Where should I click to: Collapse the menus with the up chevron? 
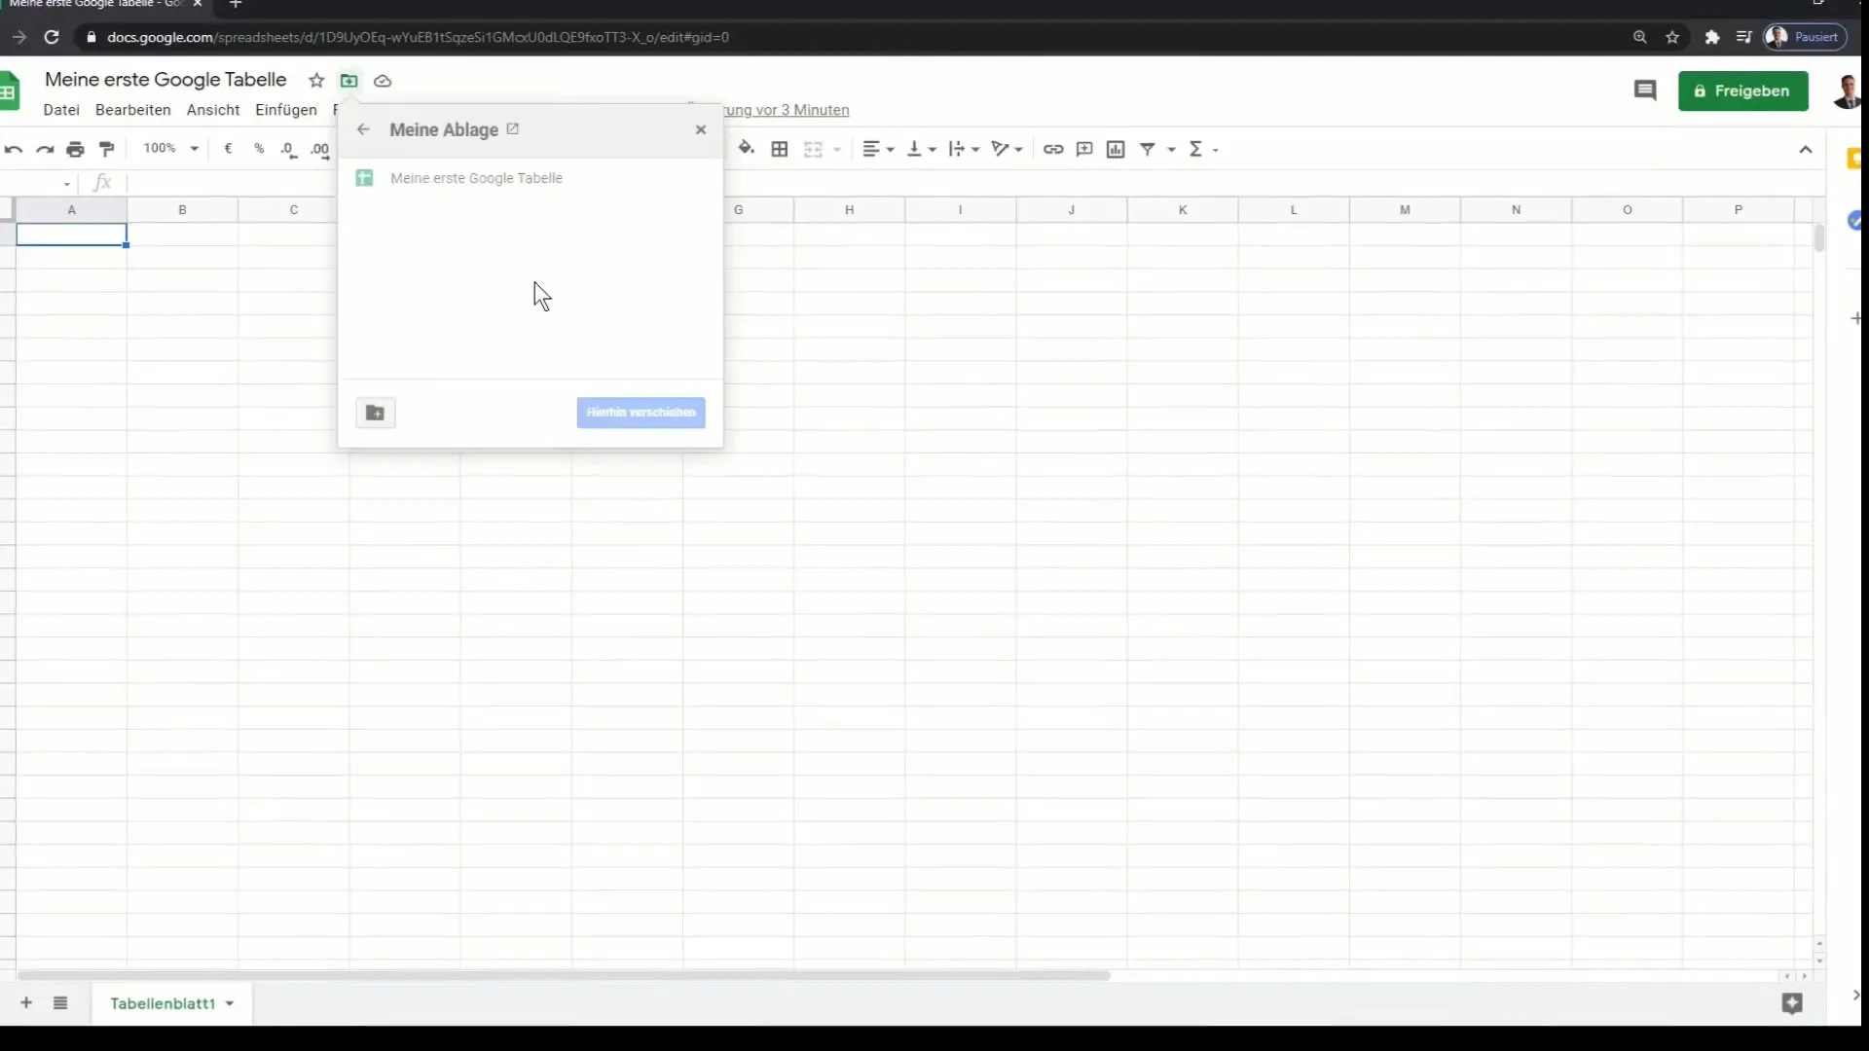click(x=1806, y=149)
